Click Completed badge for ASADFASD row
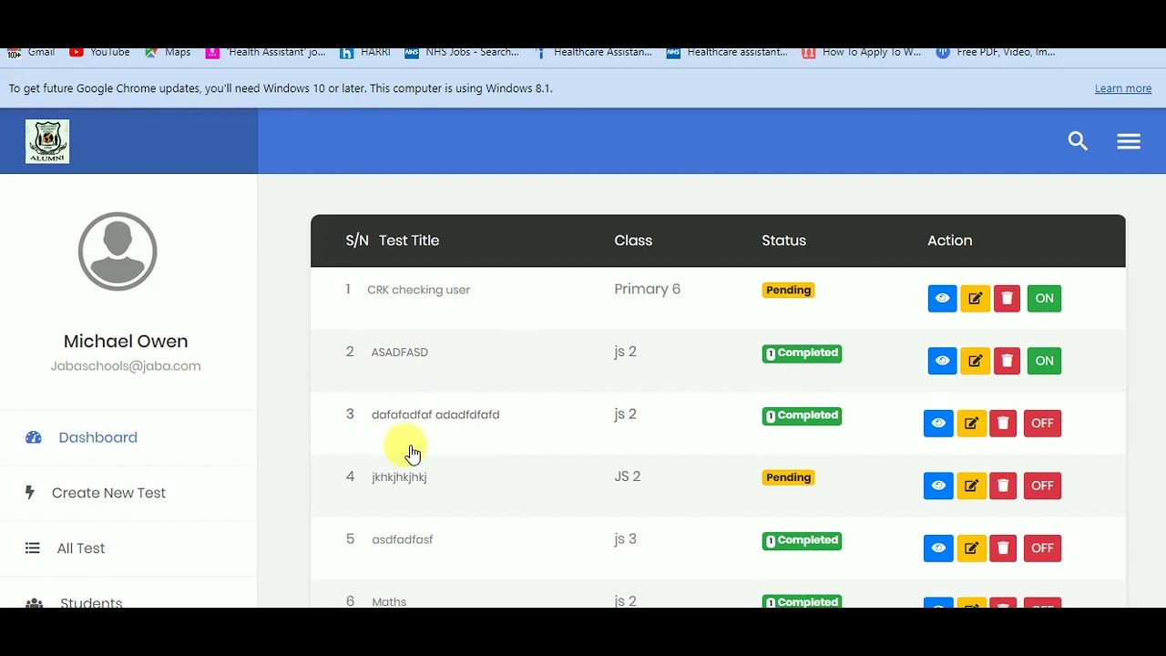The width and height of the screenshot is (1166, 656). click(802, 353)
